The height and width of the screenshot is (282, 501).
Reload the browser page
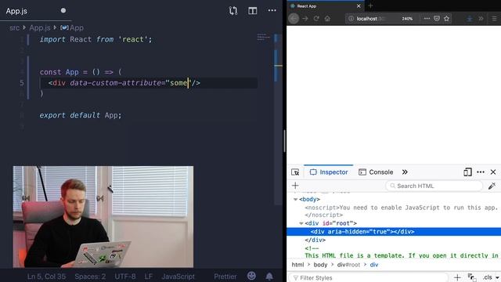[x=316, y=19]
